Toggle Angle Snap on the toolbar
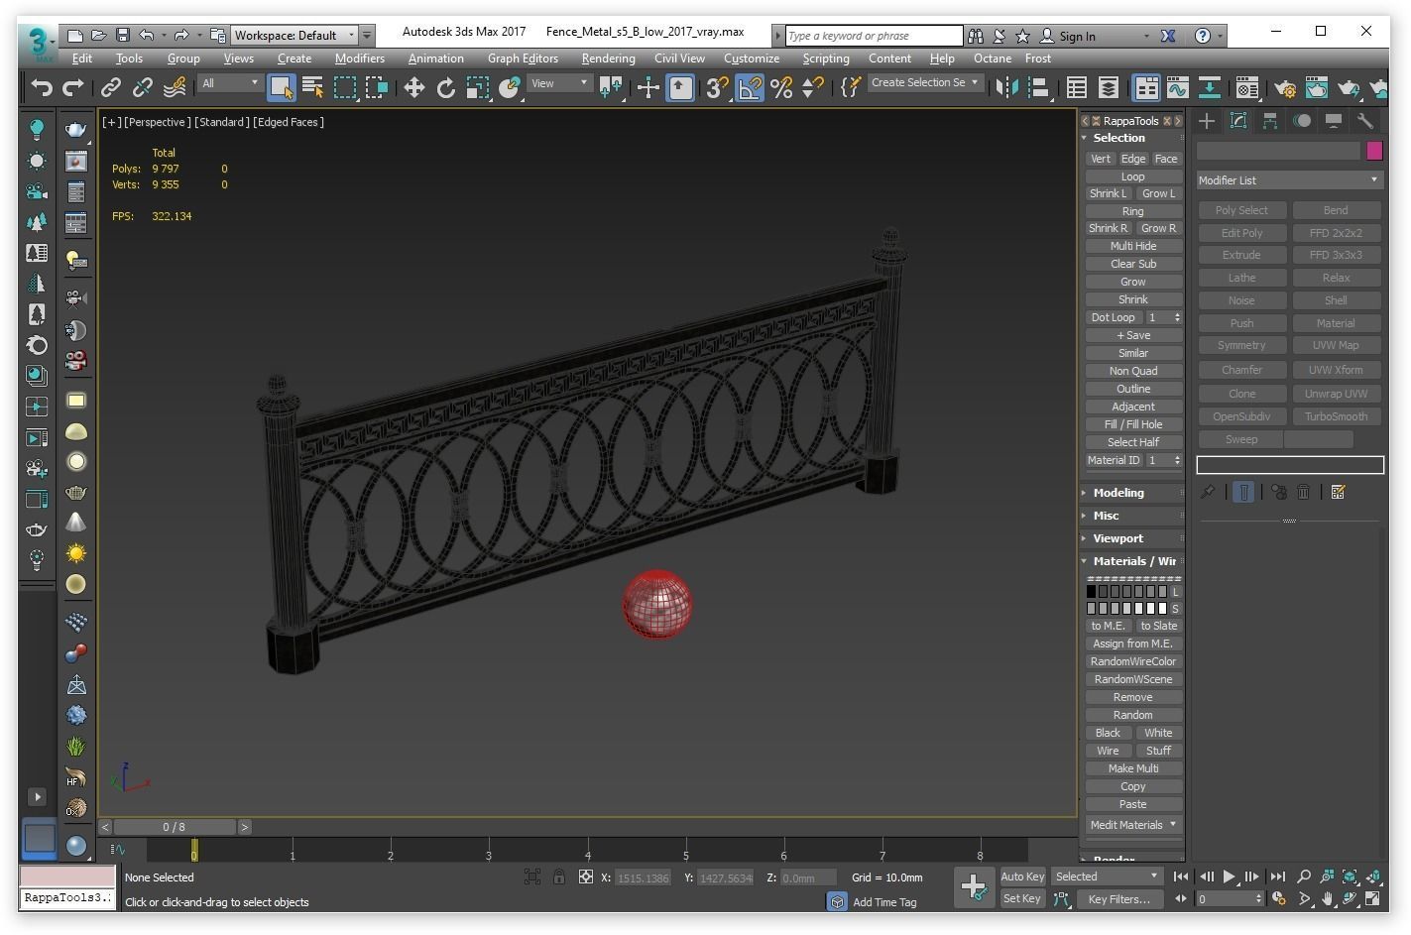 pyautogui.click(x=750, y=87)
